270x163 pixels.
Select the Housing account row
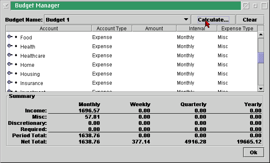(132, 74)
